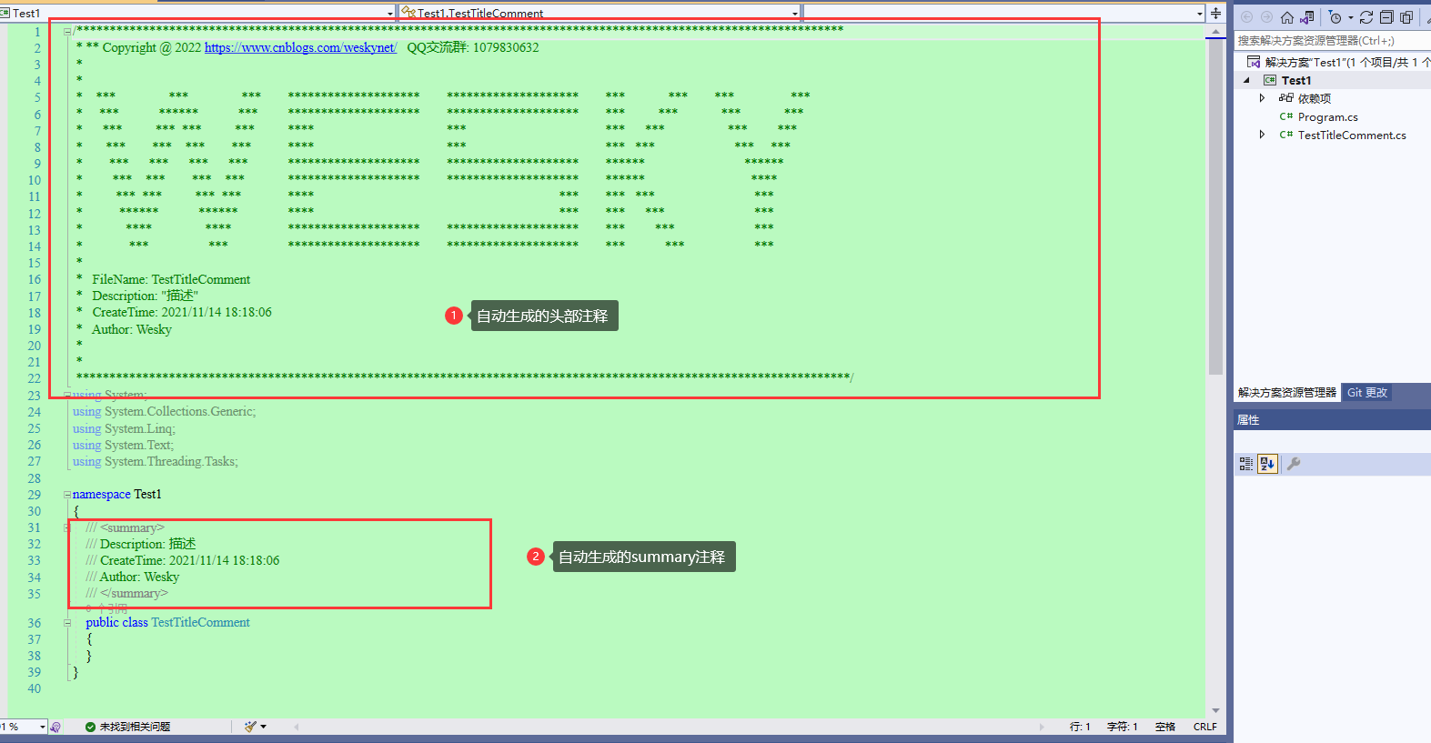This screenshot has height=743, width=1431.
Task: Open the Test1.TestTitleComment type dropdown
Action: click(x=795, y=13)
